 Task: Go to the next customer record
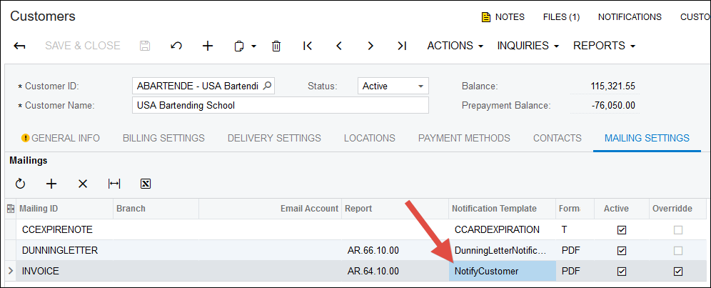pos(370,46)
